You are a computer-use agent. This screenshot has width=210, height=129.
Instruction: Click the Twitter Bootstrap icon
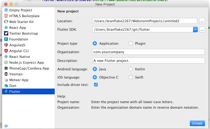(6, 33)
